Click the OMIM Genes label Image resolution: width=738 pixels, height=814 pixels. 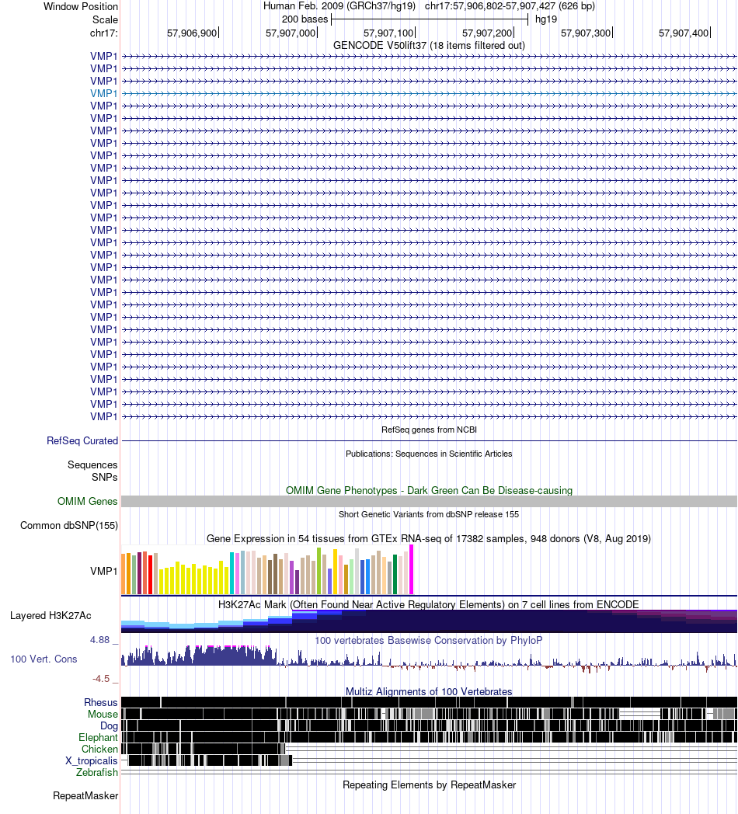pyautogui.click(x=87, y=502)
